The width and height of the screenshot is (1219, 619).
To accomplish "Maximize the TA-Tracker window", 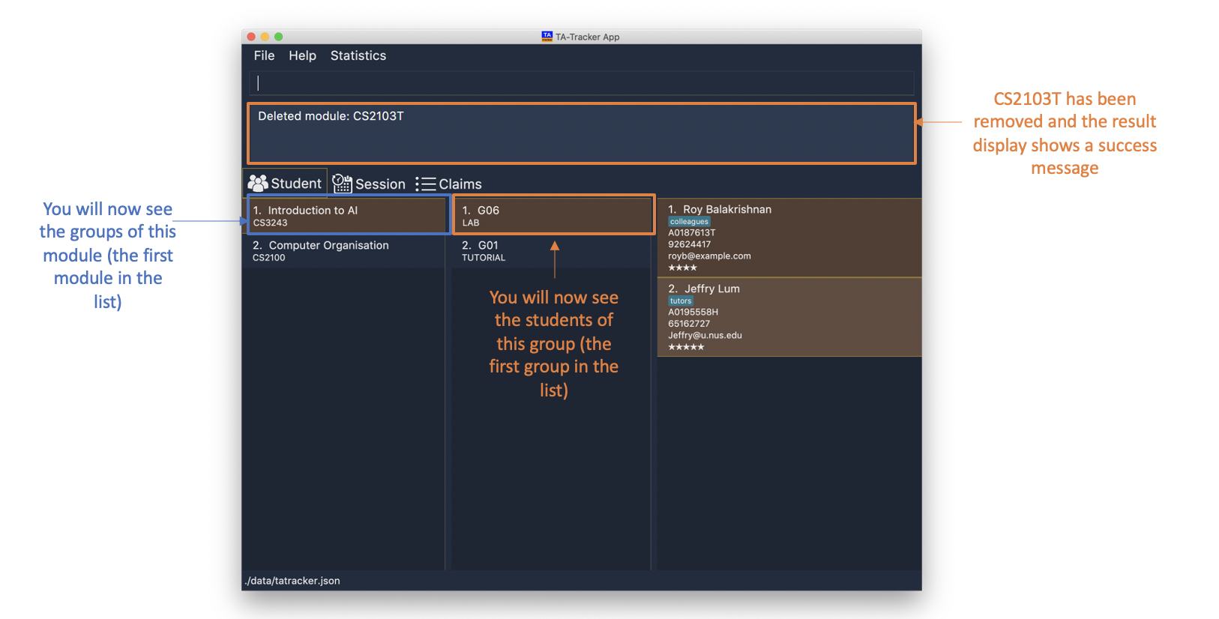I will (279, 37).
